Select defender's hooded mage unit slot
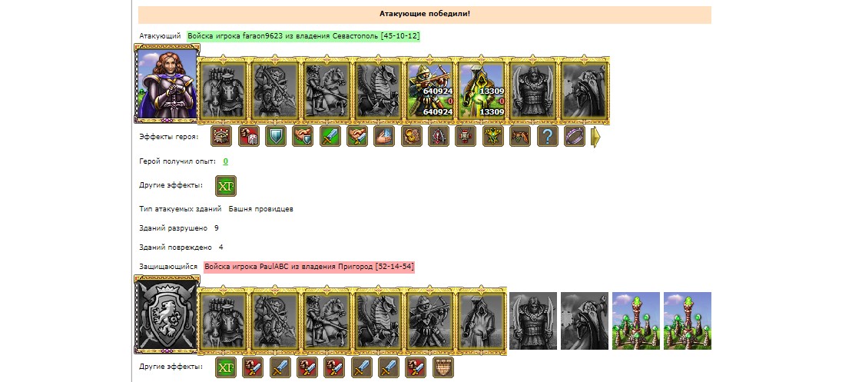 click(482, 321)
